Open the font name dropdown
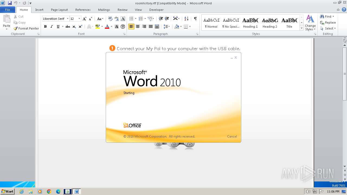The image size is (347, 195). click(68, 19)
